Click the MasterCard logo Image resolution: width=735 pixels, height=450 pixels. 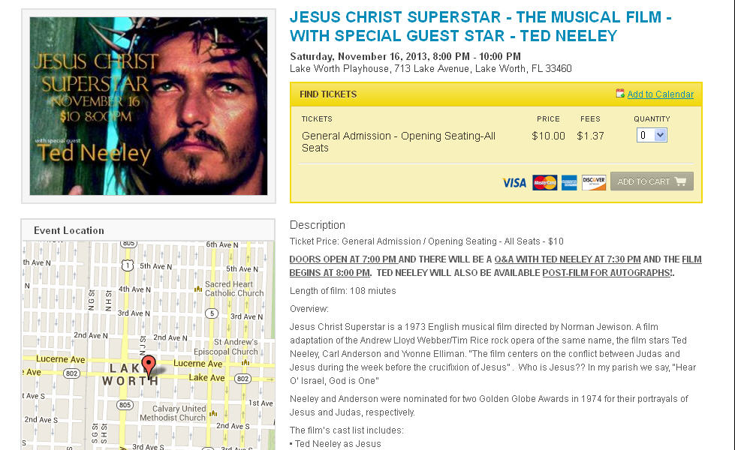click(x=545, y=182)
